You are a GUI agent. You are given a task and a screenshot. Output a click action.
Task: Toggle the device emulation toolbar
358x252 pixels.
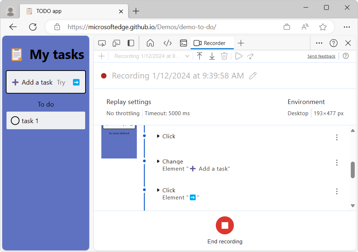point(116,43)
